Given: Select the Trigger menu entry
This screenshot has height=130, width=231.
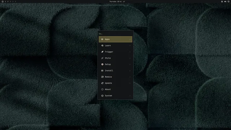Looking at the screenshot, I should pos(115,52).
